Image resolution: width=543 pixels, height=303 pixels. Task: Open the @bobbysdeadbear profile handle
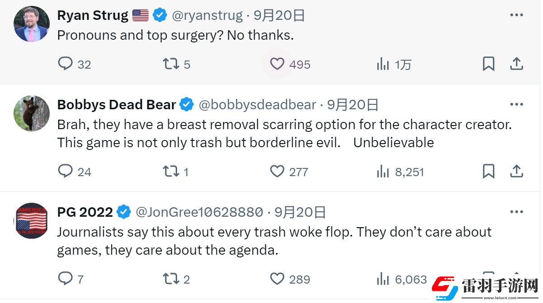257,105
